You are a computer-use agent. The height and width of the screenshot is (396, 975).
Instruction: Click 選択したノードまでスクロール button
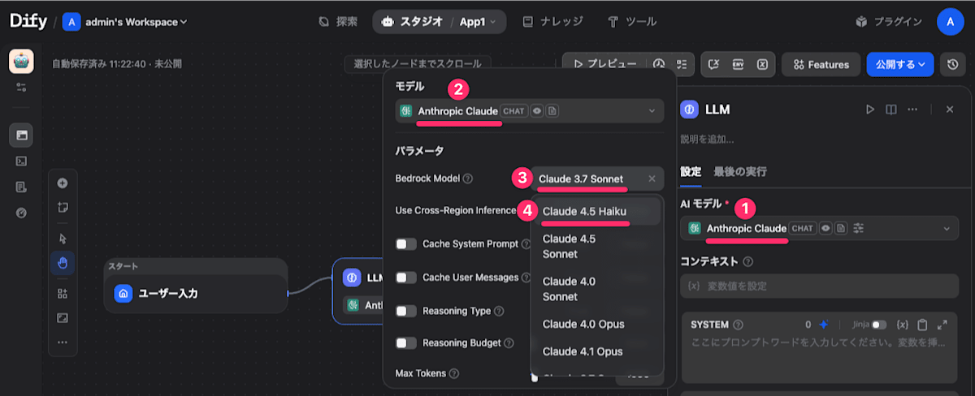point(418,63)
